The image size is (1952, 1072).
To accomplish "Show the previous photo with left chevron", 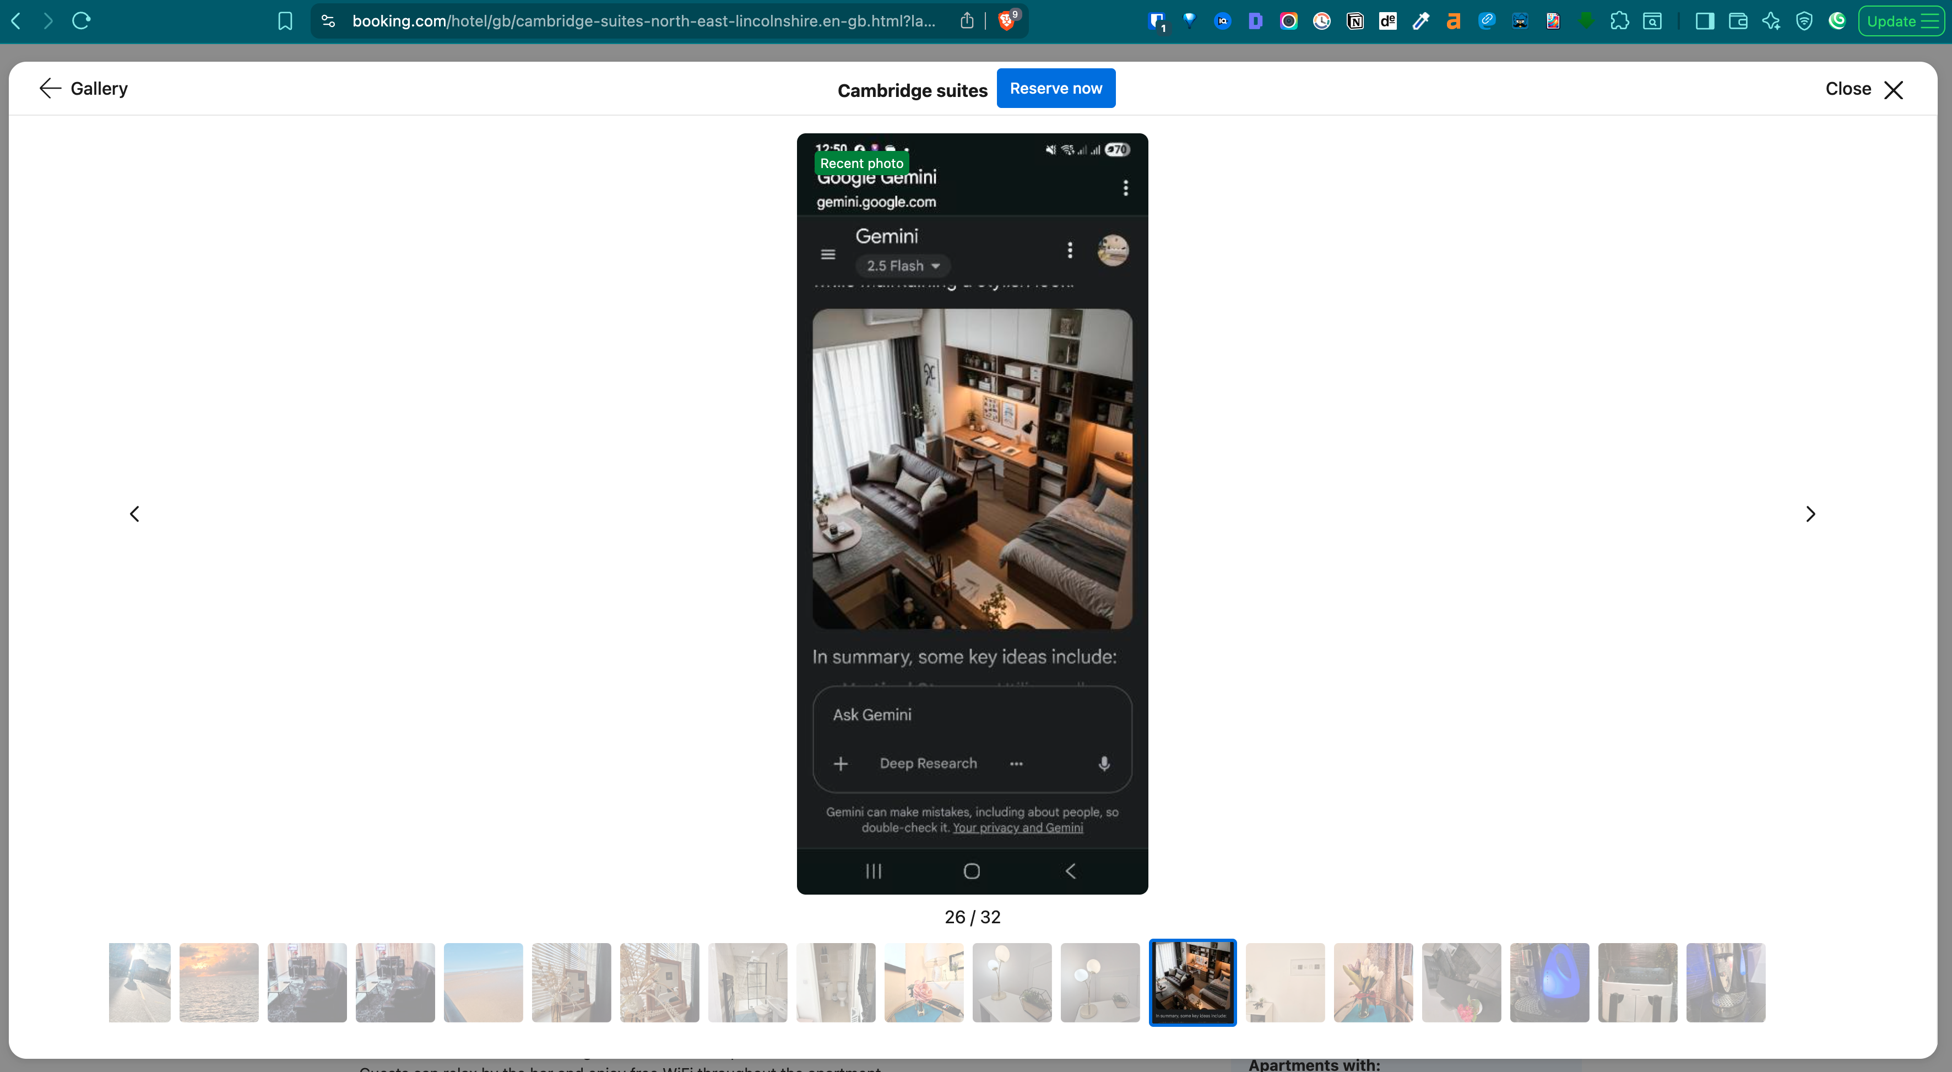I will [134, 514].
